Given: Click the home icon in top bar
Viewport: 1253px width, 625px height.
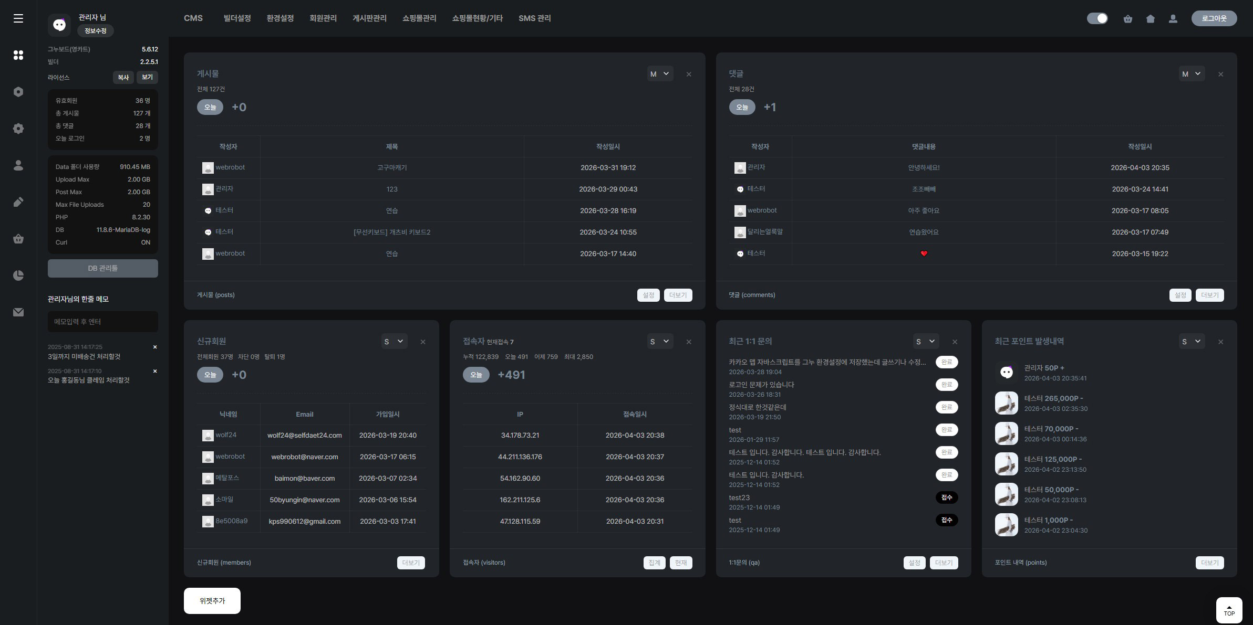Looking at the screenshot, I should [x=1150, y=19].
